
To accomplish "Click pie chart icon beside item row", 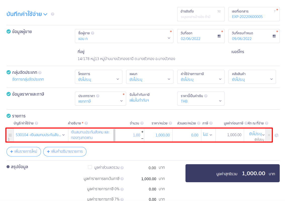I will [276, 135].
